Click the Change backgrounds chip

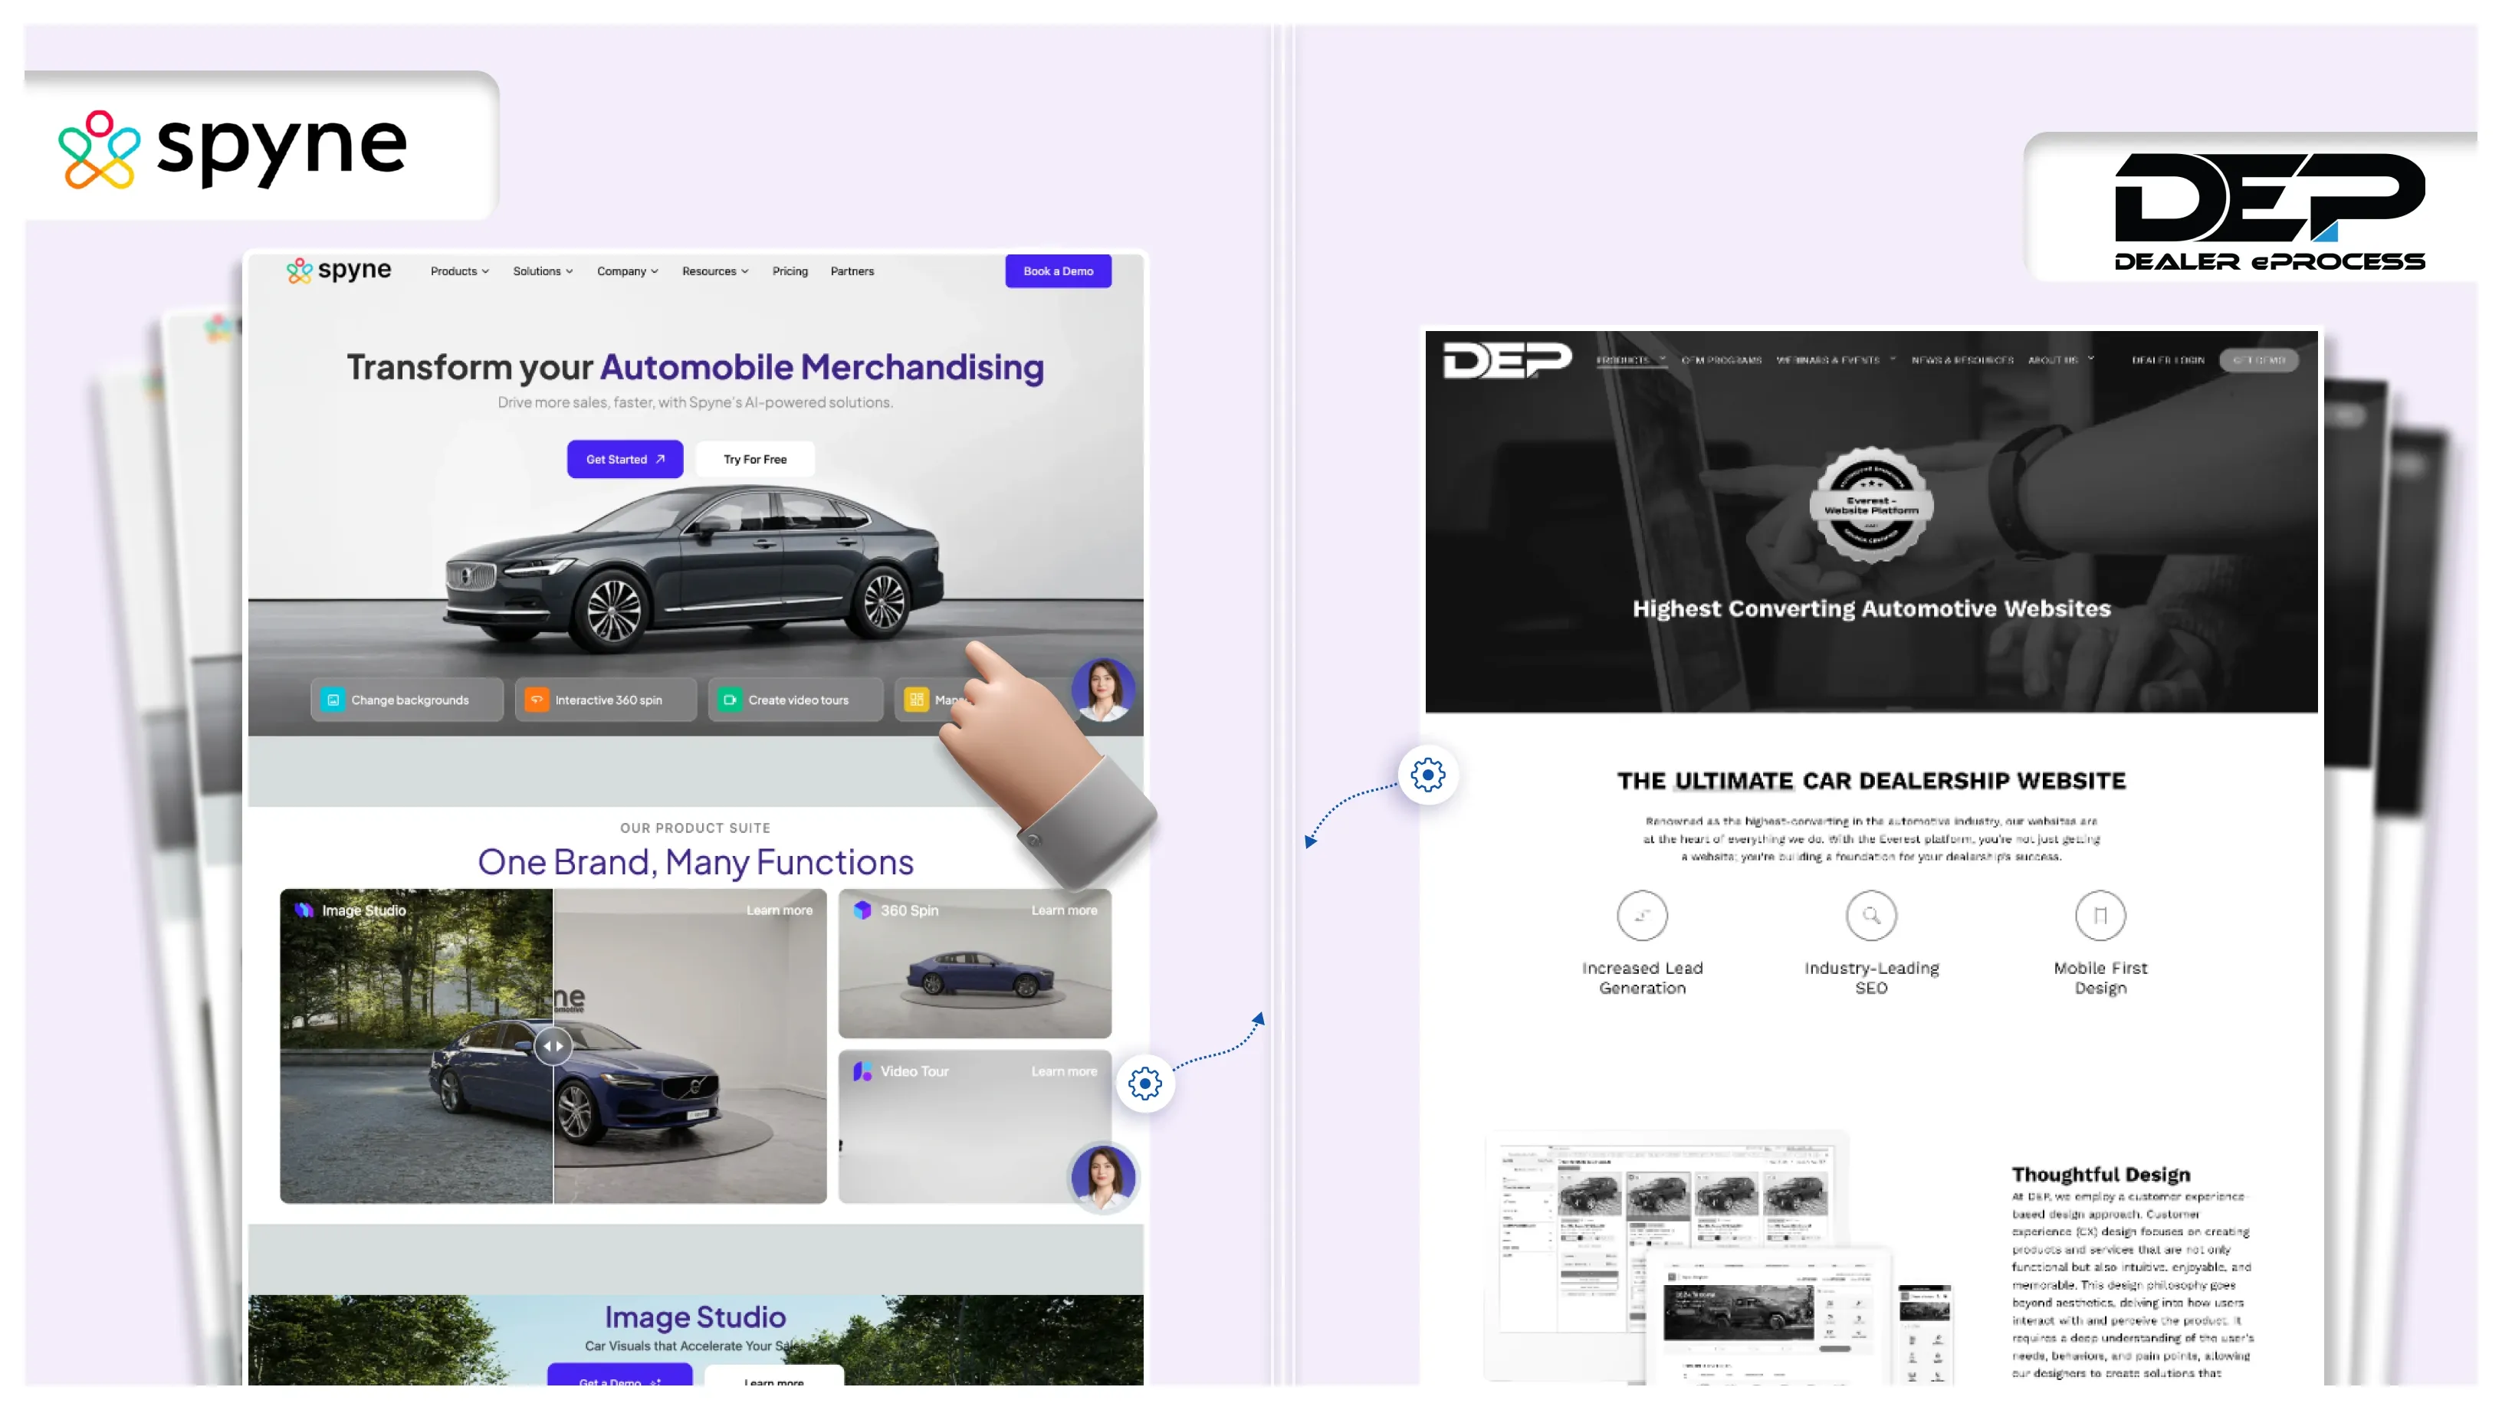[x=406, y=699]
